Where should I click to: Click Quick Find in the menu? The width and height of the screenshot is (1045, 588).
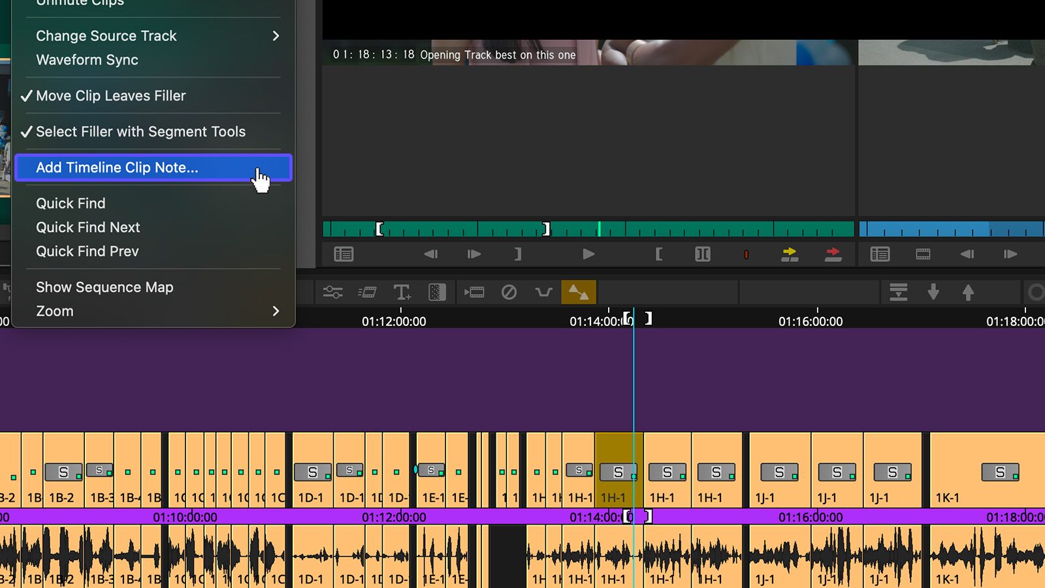pos(71,203)
